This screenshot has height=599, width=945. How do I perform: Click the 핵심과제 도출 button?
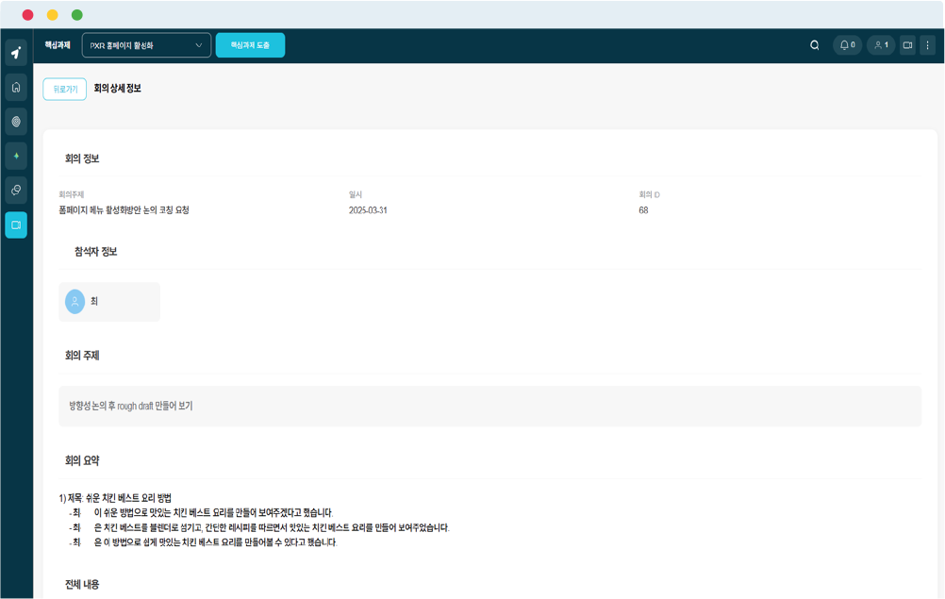[x=250, y=45]
